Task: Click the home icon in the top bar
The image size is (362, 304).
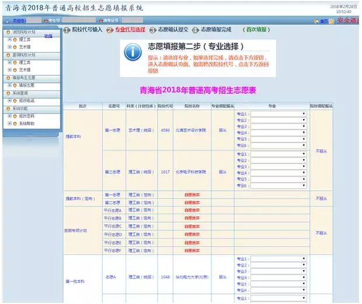Action: [316, 21]
